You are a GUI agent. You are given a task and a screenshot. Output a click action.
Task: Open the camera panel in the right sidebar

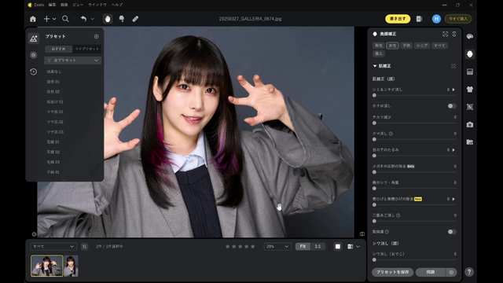[x=470, y=124]
